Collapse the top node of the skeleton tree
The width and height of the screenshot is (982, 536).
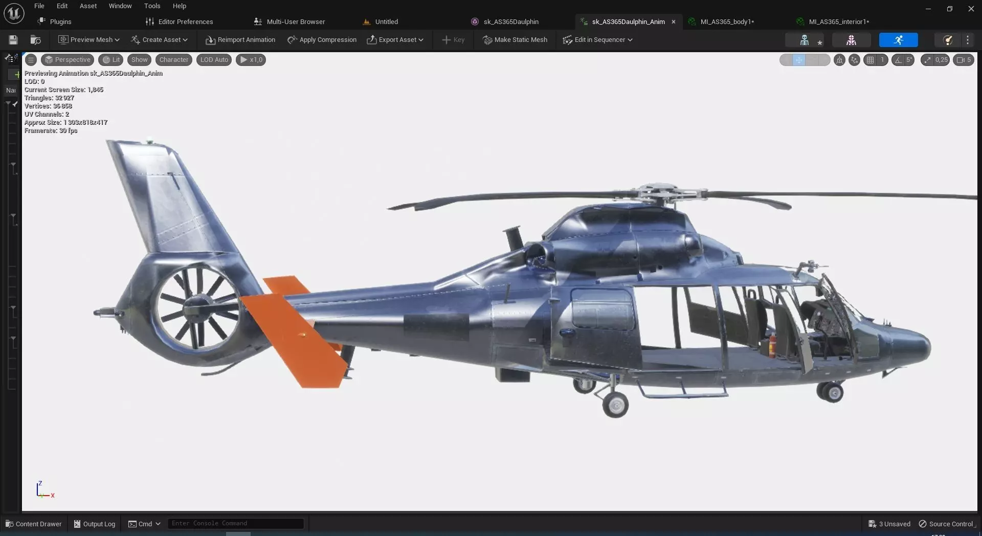tap(8, 104)
